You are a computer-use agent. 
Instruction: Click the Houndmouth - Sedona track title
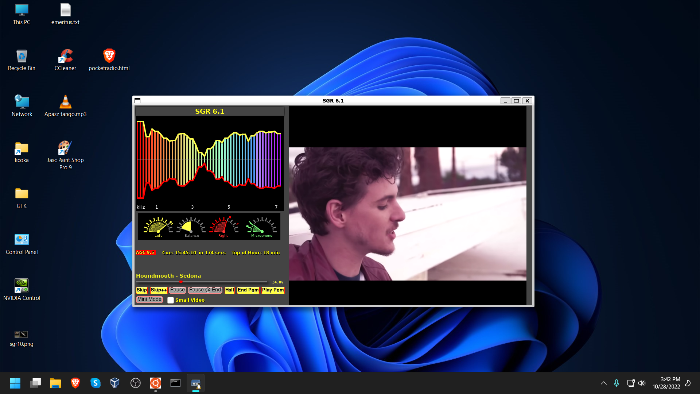coord(168,276)
